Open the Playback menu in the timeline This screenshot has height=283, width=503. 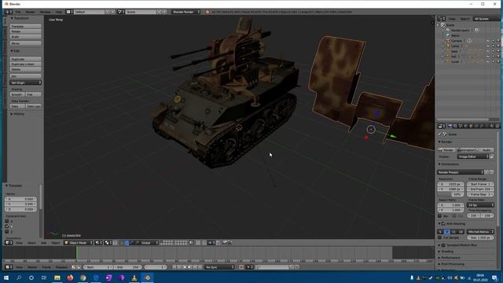pos(61,267)
